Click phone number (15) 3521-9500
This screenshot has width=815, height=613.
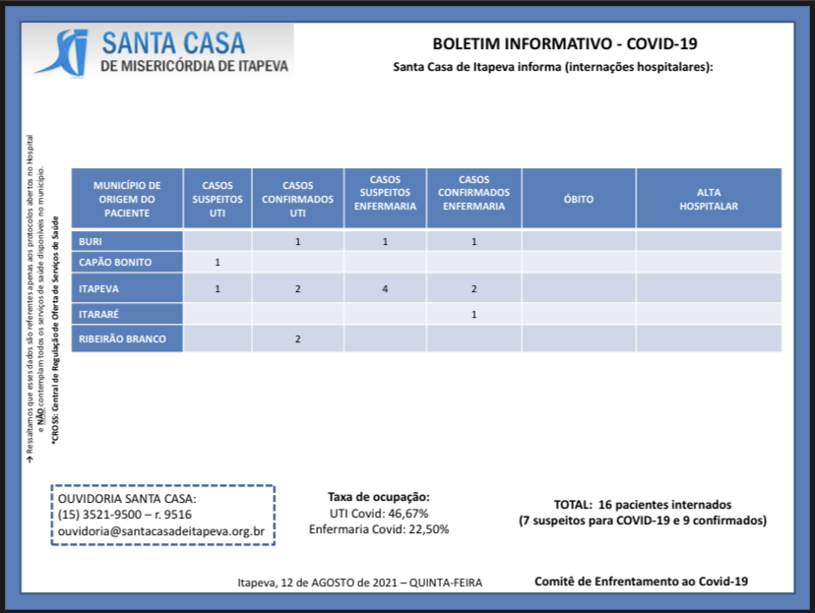(x=99, y=515)
